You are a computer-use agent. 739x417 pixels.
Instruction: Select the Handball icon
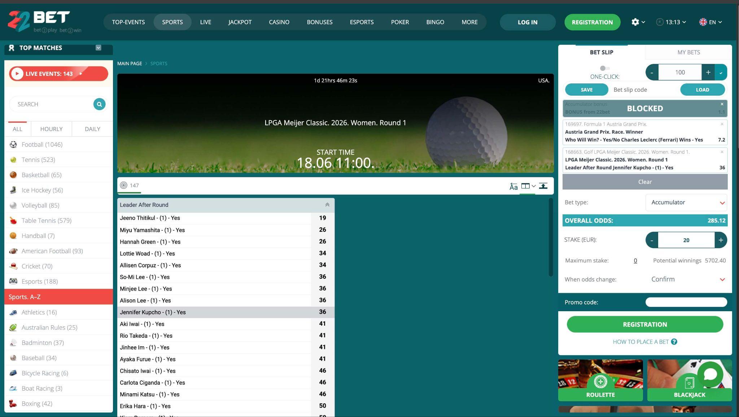pos(13,235)
